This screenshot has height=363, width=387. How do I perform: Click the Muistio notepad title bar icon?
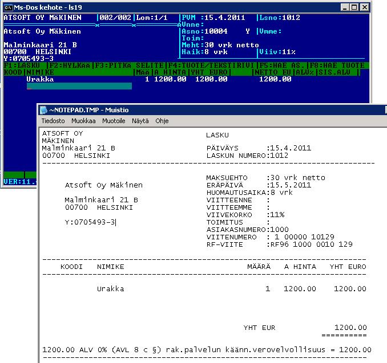click(43, 110)
